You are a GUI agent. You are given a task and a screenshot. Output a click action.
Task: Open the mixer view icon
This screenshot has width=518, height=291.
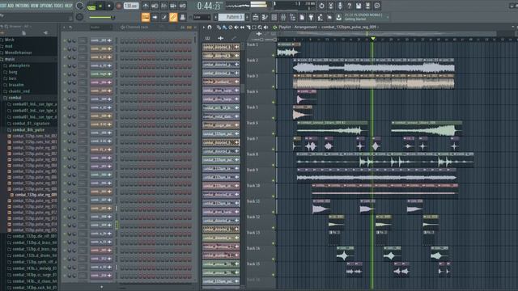pyautogui.click(x=283, y=17)
